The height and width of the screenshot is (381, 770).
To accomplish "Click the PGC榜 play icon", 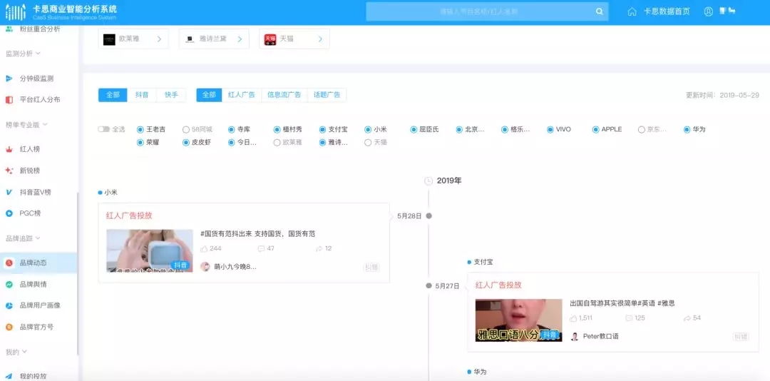I will point(9,213).
